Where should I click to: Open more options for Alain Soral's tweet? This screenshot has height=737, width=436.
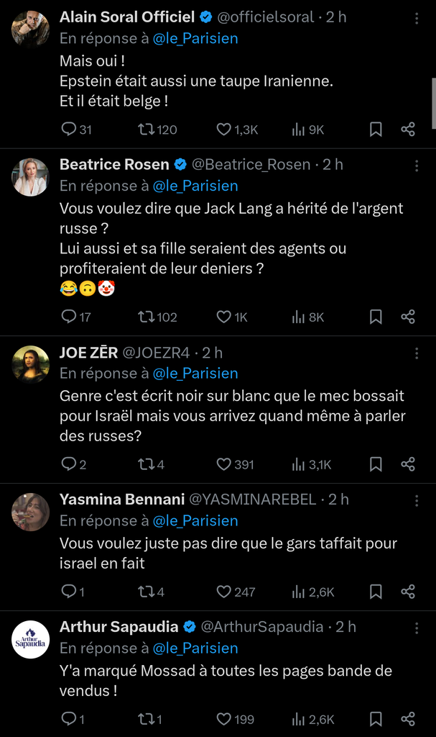(417, 18)
